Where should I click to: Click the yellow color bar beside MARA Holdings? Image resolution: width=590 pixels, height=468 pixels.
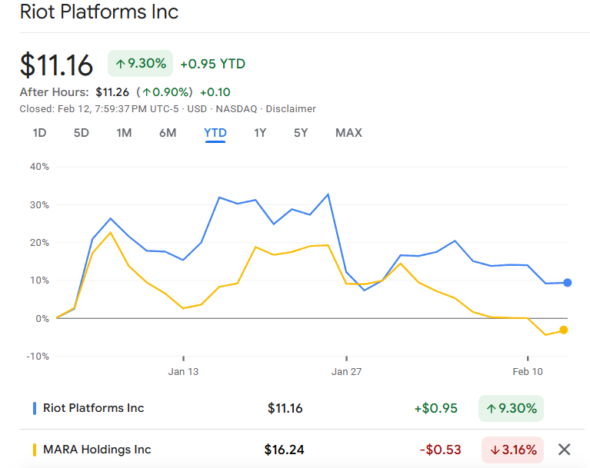pos(35,450)
